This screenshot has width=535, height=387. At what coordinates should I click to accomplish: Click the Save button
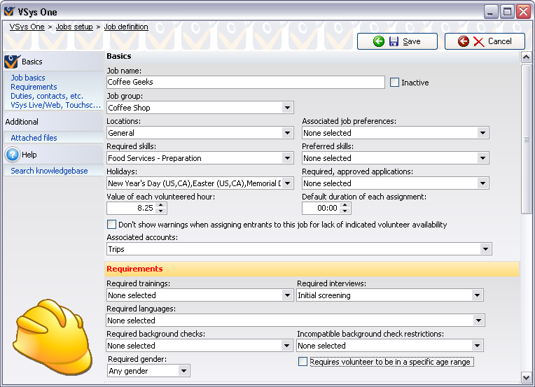click(397, 41)
